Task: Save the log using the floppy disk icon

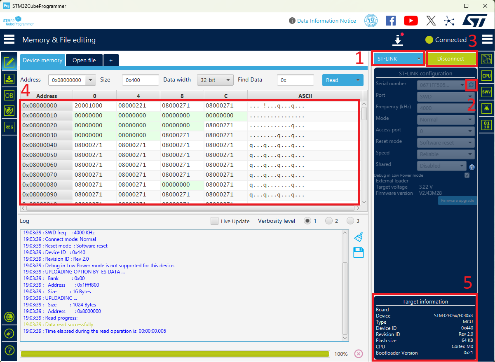Action: click(359, 252)
